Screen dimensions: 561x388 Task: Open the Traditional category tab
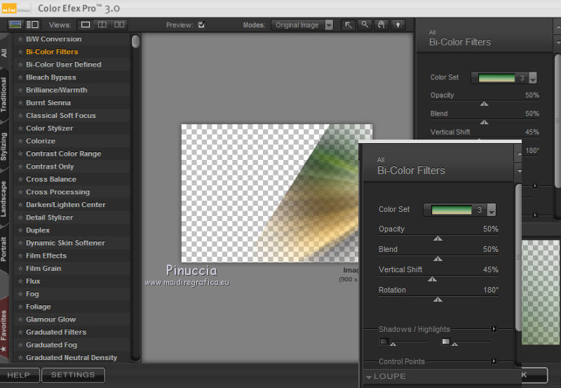tap(4, 95)
